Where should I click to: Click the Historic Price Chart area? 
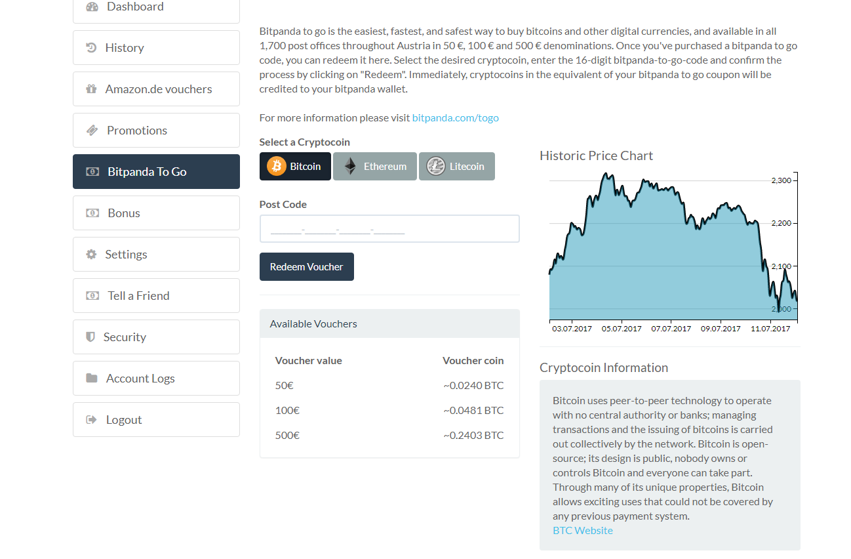tap(673, 247)
